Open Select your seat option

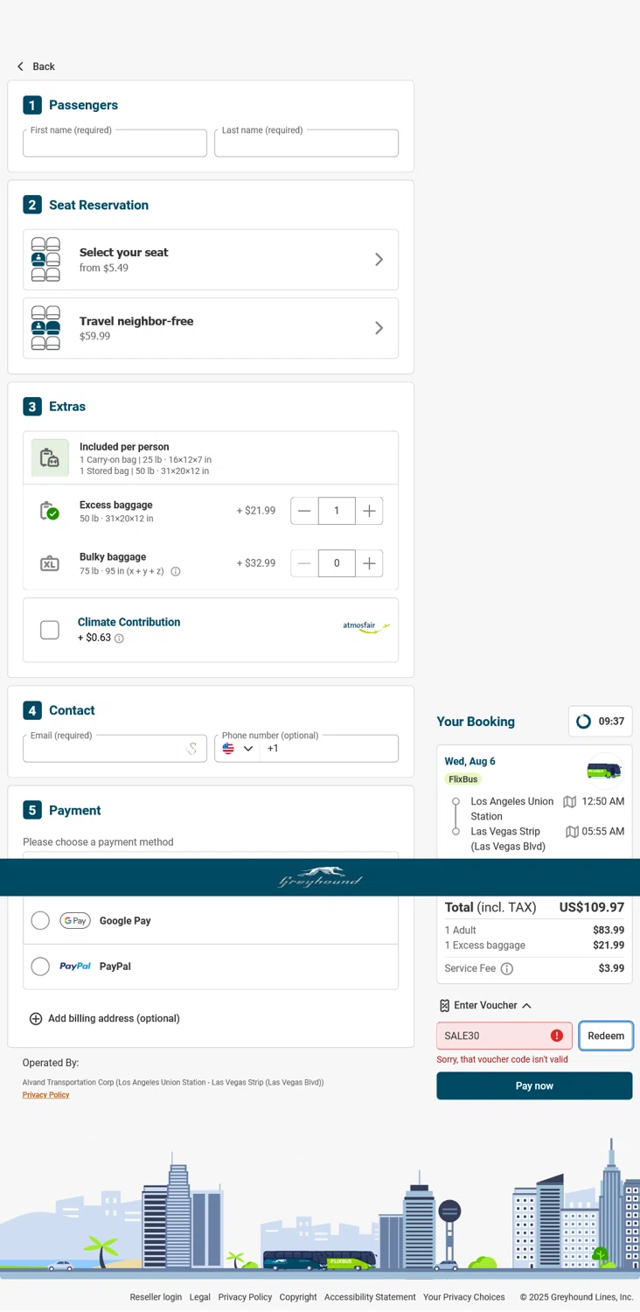tap(211, 260)
